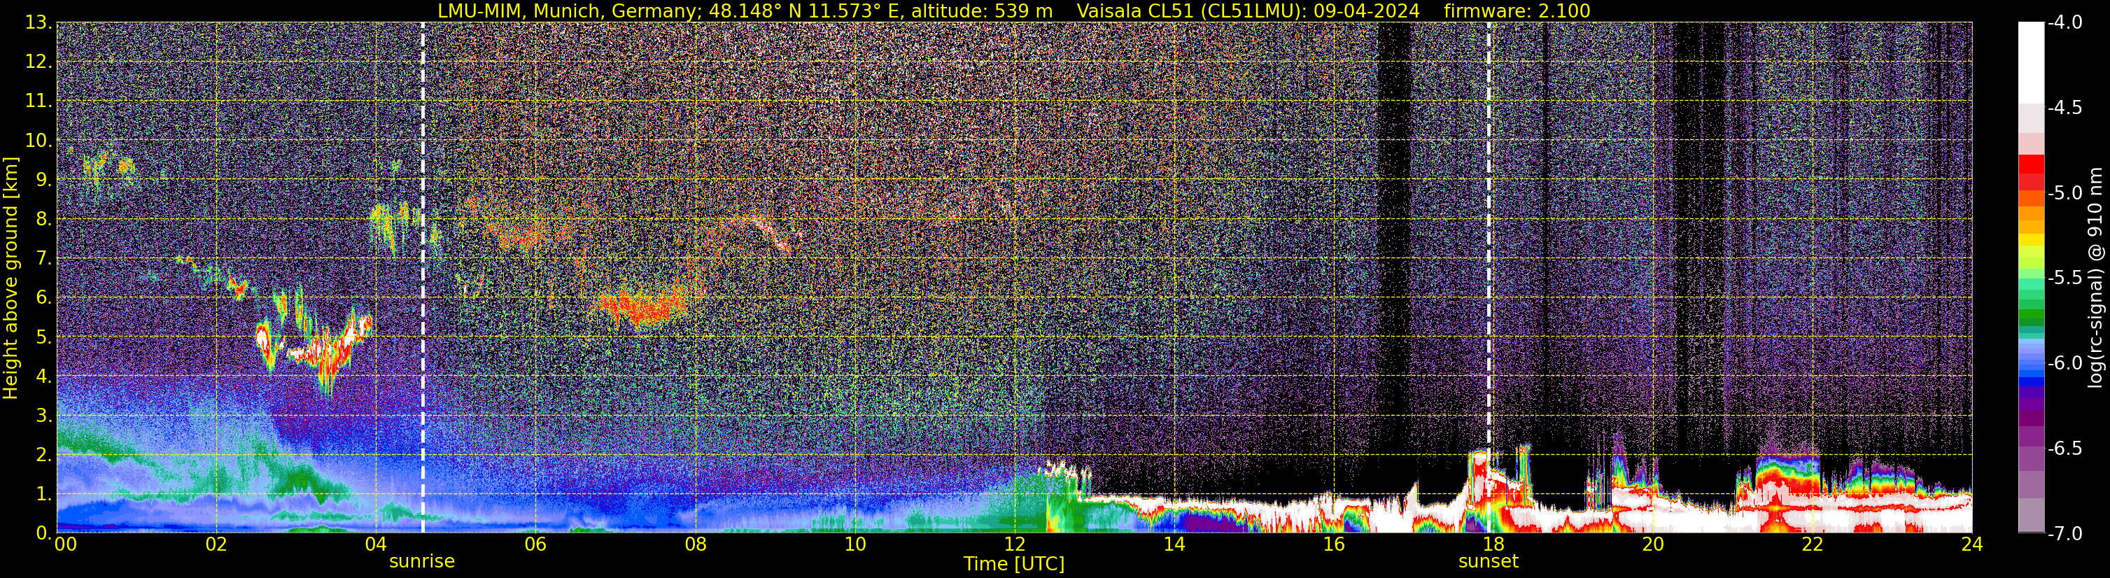Click the '22' time tick label
2110x578 pixels.
point(1813,544)
